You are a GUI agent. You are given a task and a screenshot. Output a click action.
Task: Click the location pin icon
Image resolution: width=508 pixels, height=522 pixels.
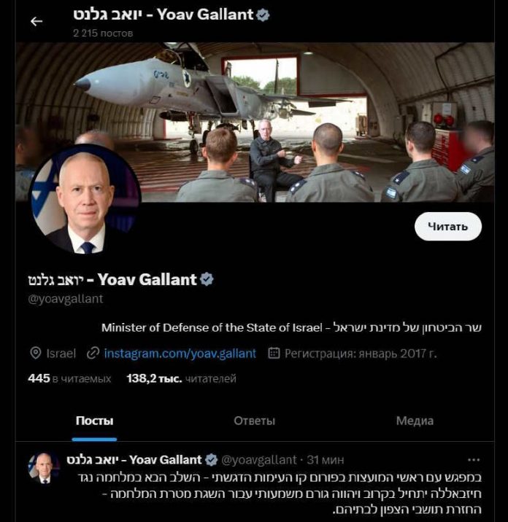tap(35, 353)
